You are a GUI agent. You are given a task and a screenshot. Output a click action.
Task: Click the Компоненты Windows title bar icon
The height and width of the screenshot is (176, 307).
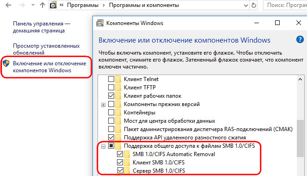100,23
